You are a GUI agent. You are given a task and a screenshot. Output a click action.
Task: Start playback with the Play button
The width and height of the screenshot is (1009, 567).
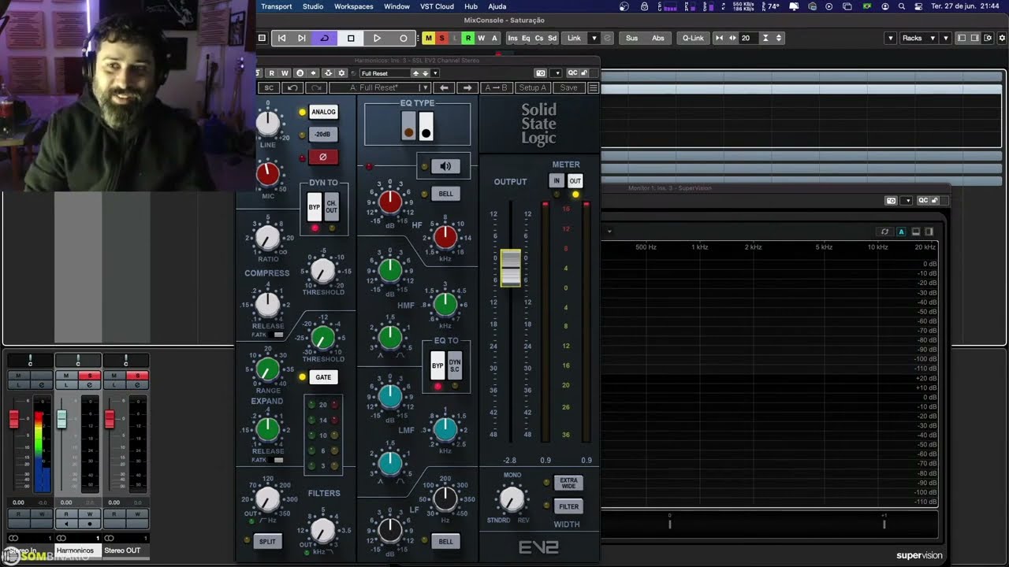coord(377,38)
